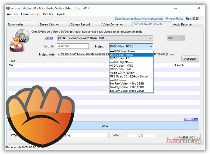
Task: Click the Disc title field NEWDVD
Action: click(72, 46)
